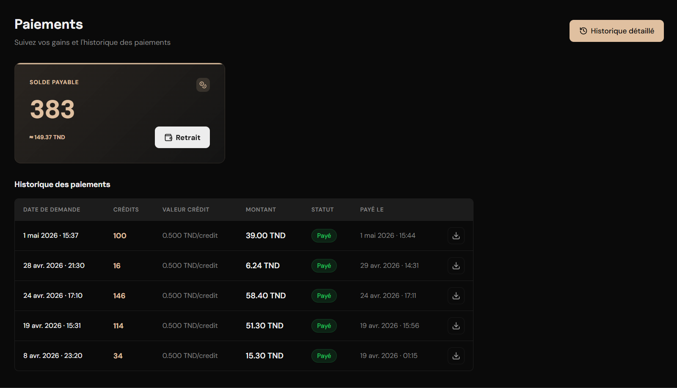Click the 0.500 TND/credit value in 34-credit row
This screenshot has height=388, width=677.
[x=190, y=356]
